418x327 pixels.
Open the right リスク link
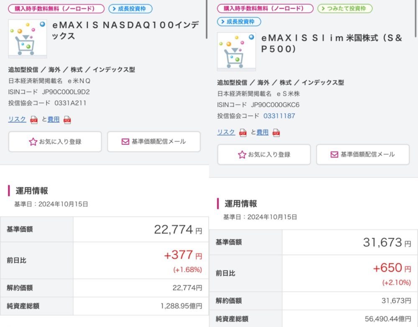[226, 132]
